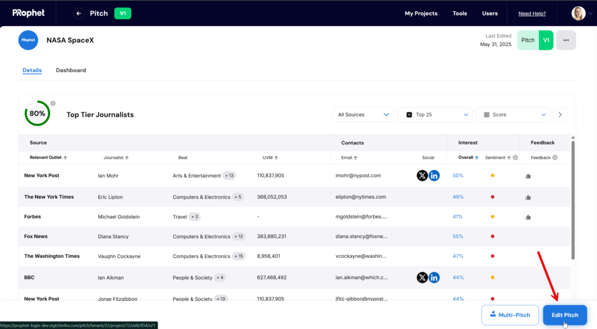Open the Score sort dropdown

point(513,115)
